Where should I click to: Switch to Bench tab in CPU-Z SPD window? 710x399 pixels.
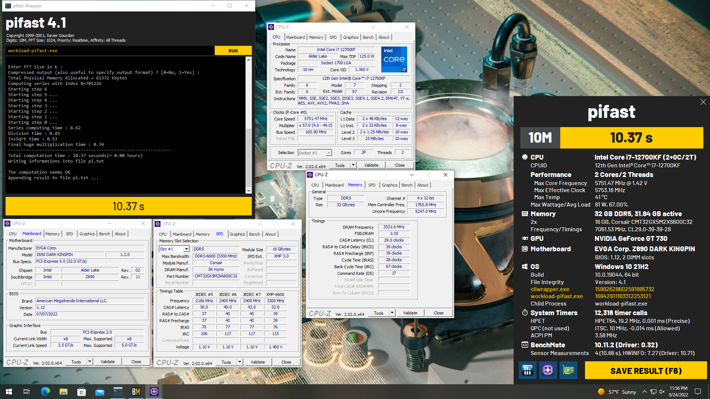click(254, 234)
